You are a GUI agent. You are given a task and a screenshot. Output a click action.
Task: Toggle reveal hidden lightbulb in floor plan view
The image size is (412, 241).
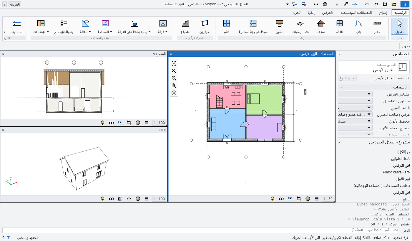tap(273, 199)
